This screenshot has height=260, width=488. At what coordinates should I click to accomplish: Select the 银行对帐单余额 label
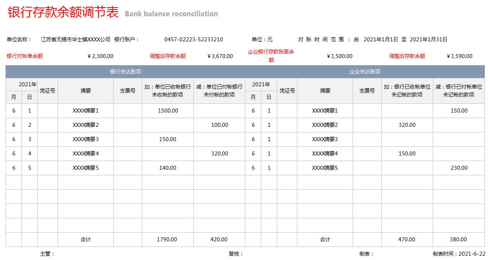(x=23, y=56)
